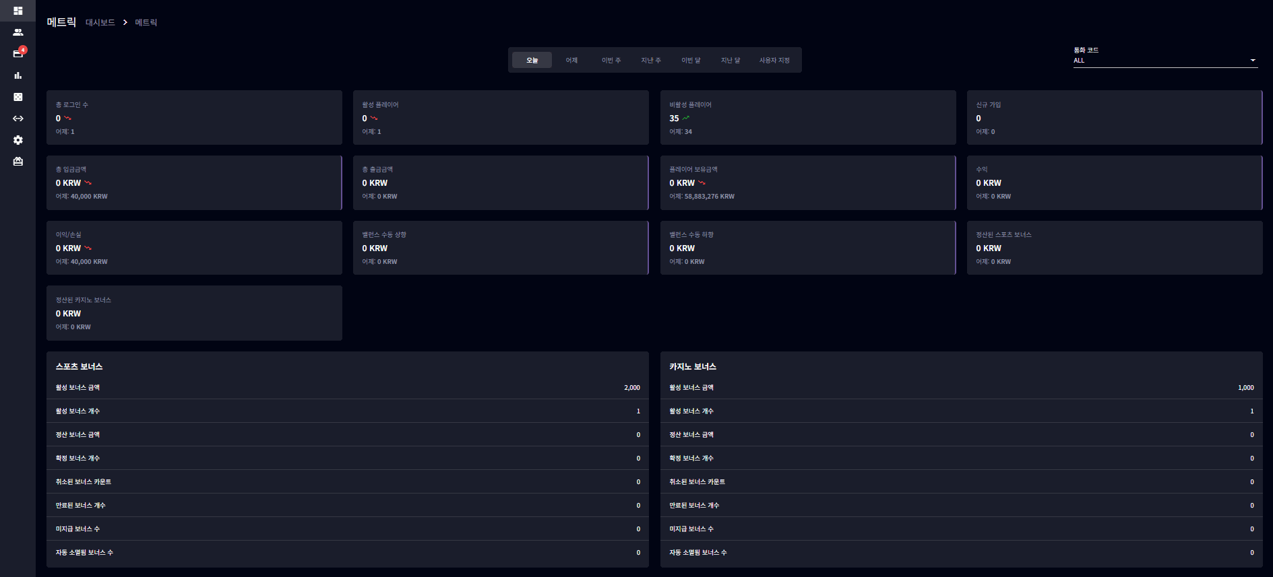Switch to the 어제 period tab
The height and width of the screenshot is (577, 1273).
(571, 60)
